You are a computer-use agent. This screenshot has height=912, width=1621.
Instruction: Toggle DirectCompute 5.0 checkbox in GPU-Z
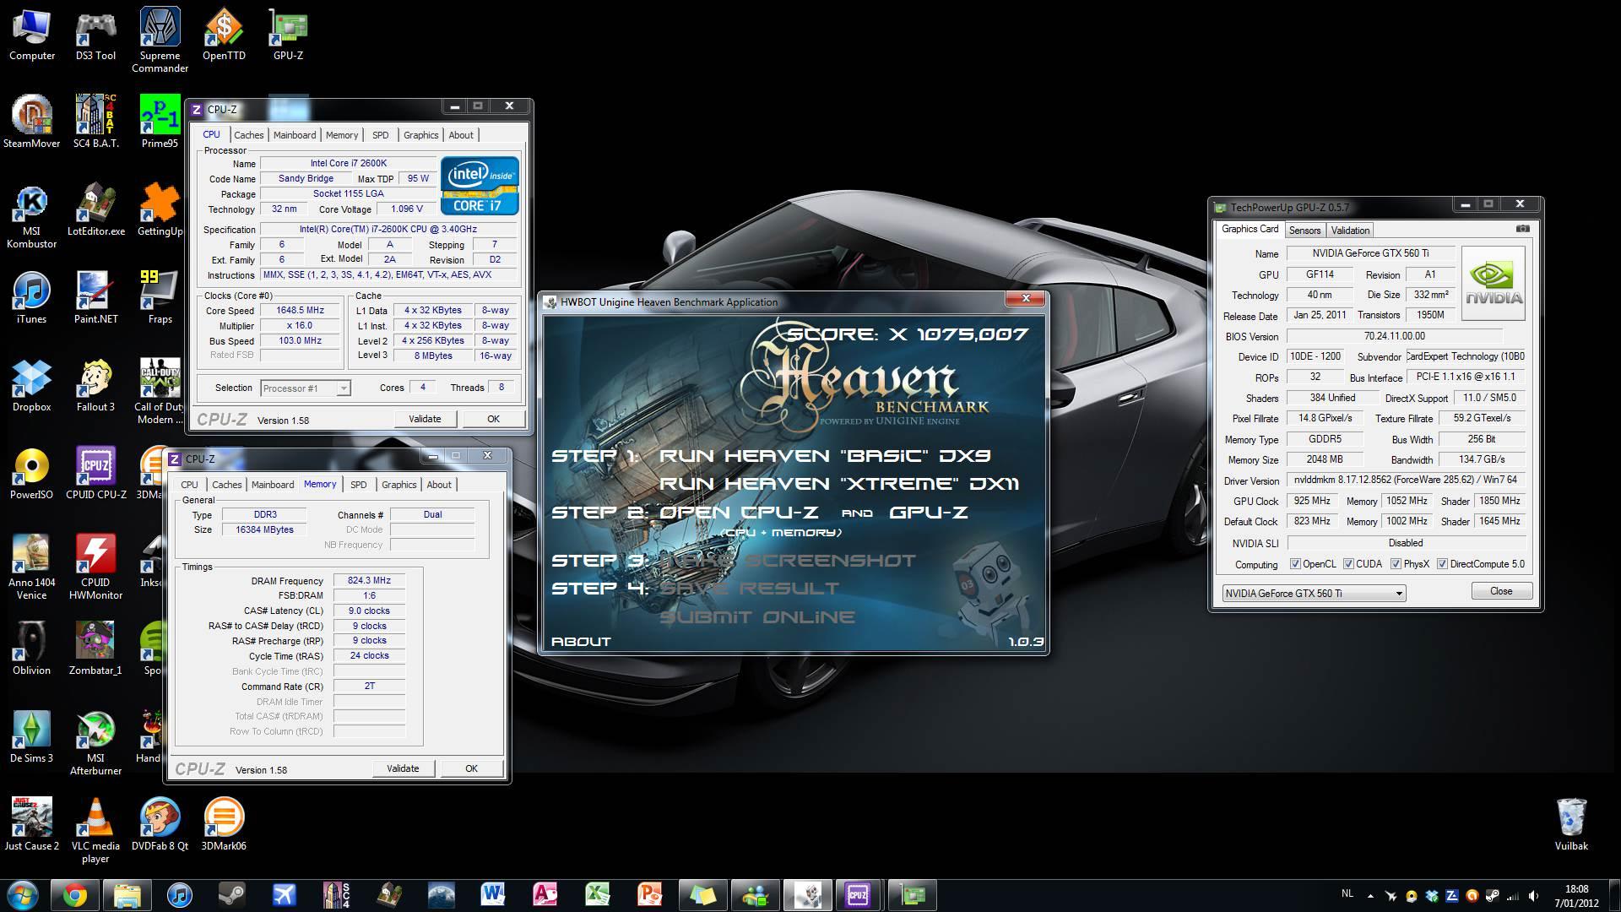pyautogui.click(x=1442, y=564)
